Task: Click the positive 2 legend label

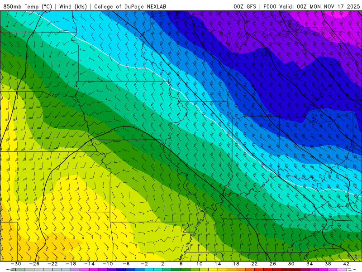Action: tap(163, 264)
